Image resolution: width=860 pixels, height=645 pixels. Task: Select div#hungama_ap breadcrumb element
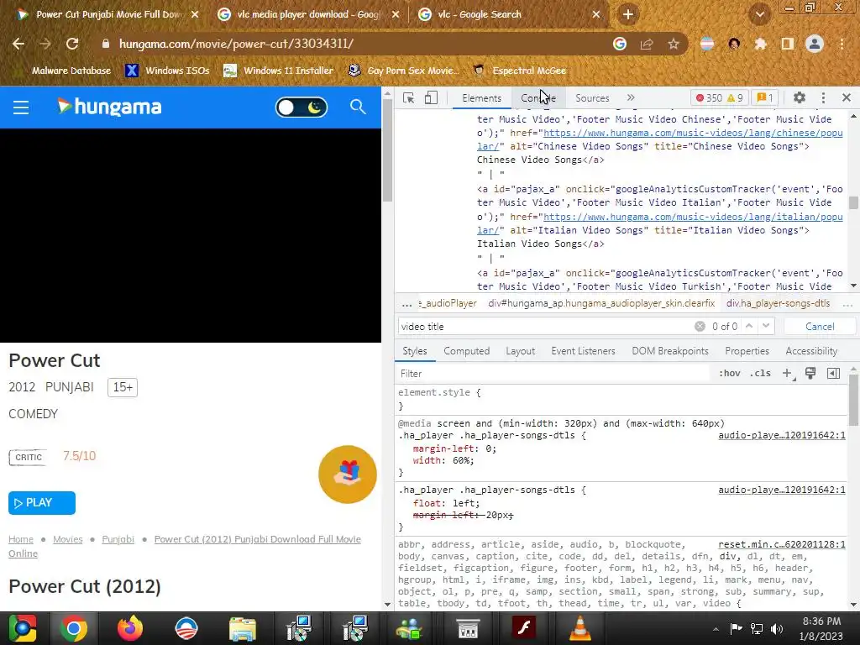[x=601, y=303]
